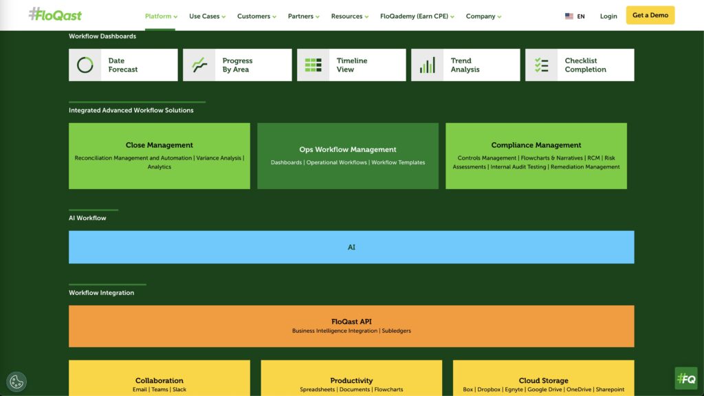The width and height of the screenshot is (704, 396).
Task: Open the Compliance Management card
Action: (x=536, y=156)
